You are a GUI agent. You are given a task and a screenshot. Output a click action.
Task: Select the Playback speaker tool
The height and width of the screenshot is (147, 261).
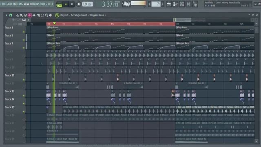coord(51,15)
